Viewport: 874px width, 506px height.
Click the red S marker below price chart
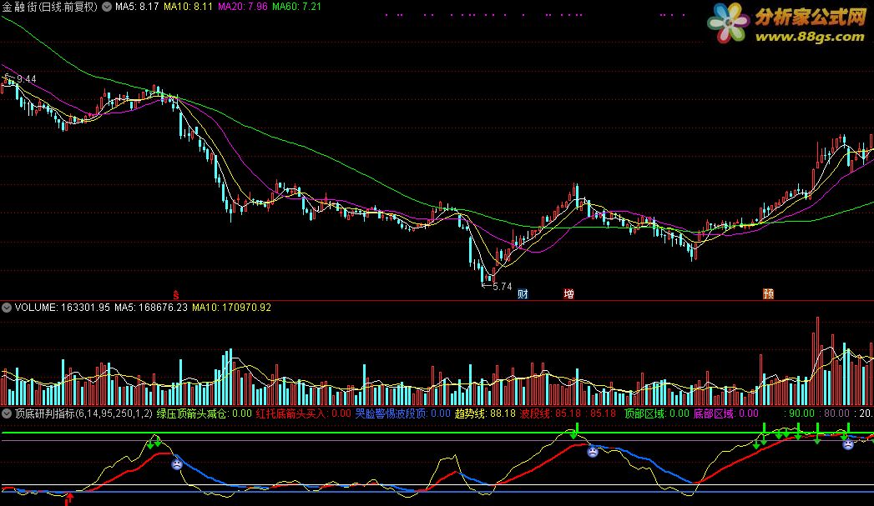(x=176, y=294)
